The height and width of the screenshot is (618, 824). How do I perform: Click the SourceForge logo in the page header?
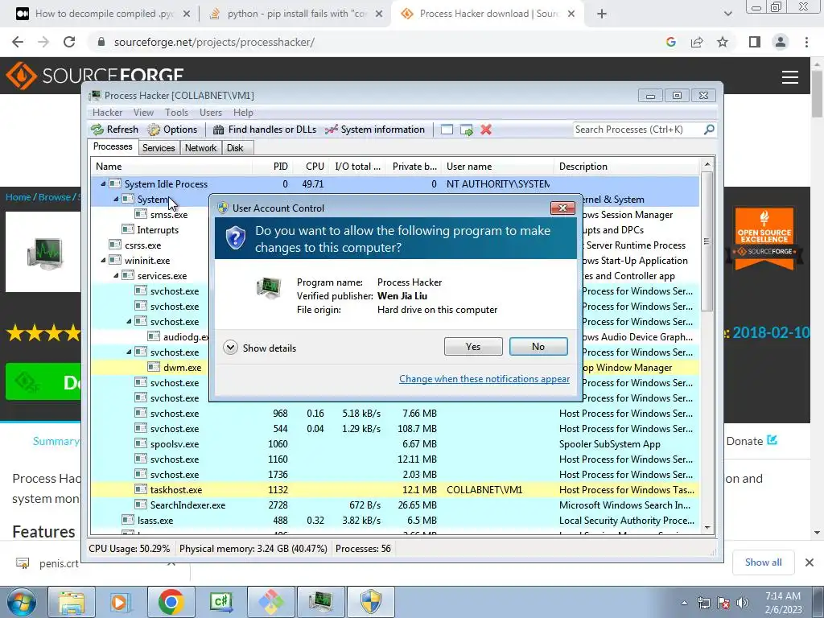point(95,76)
